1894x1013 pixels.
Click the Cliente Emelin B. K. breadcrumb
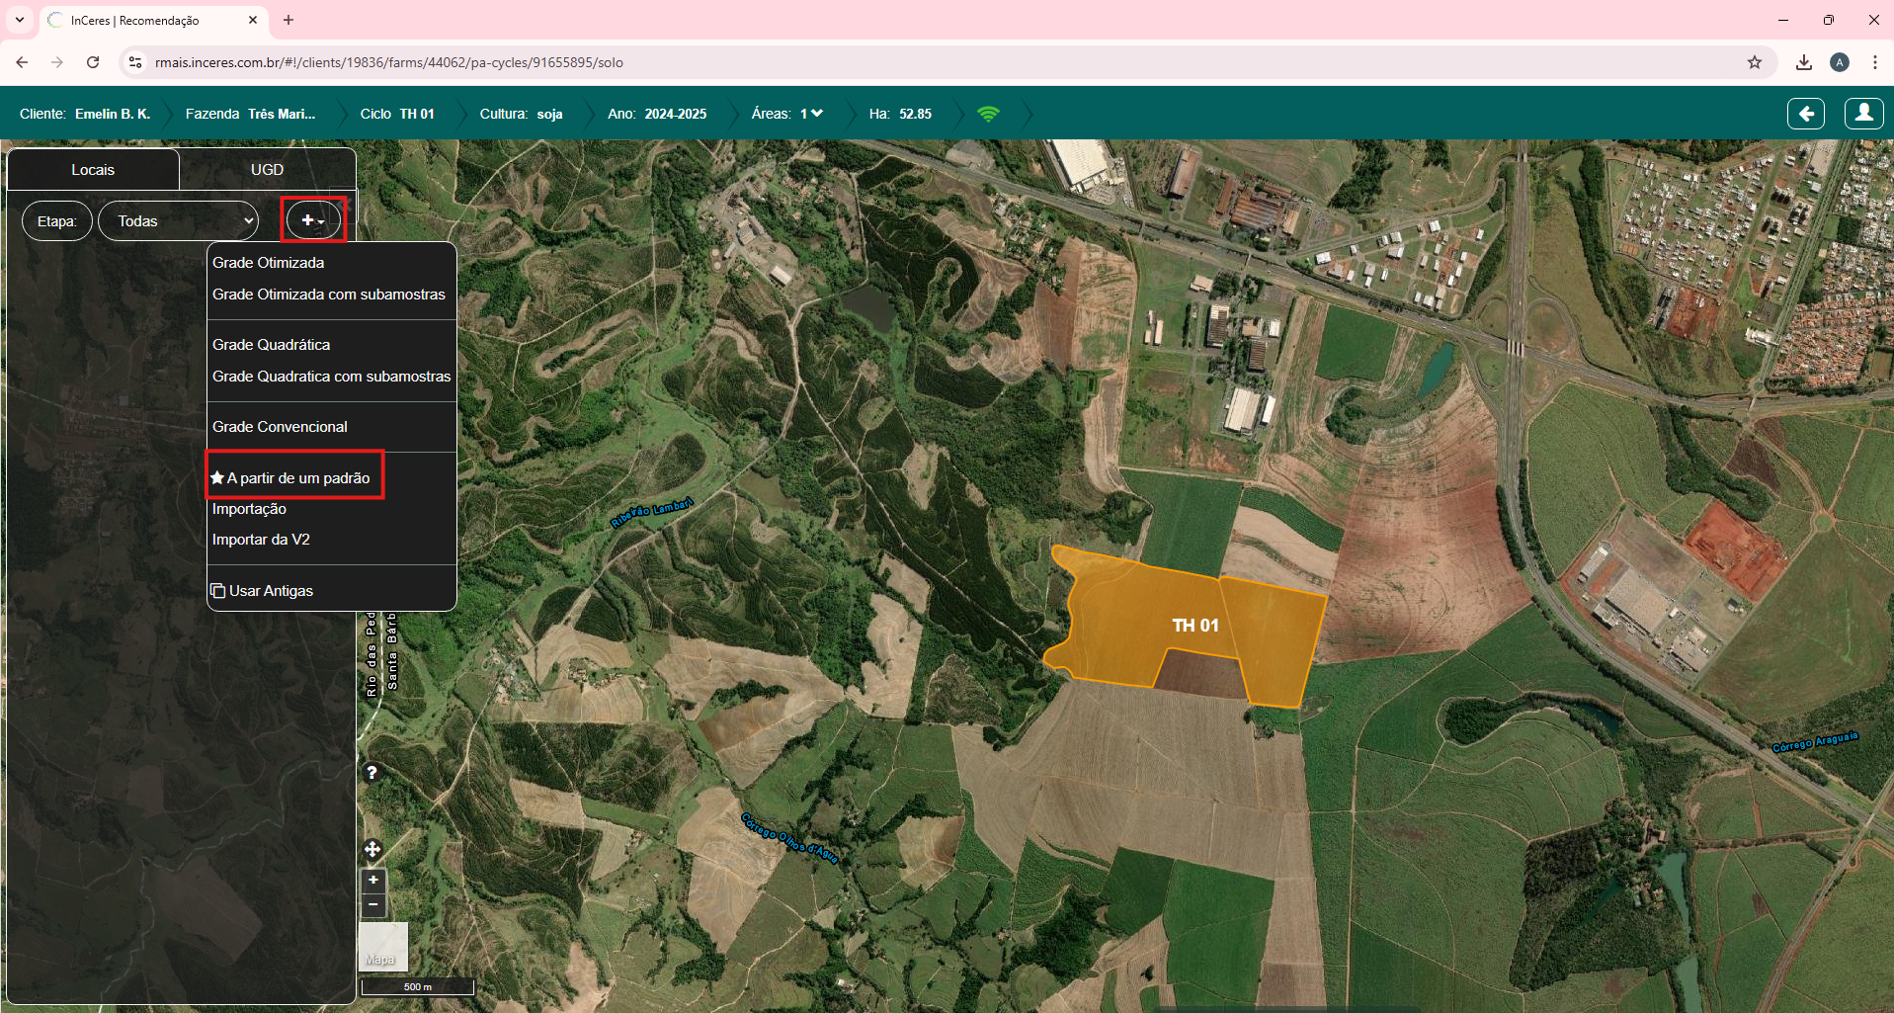(x=85, y=114)
